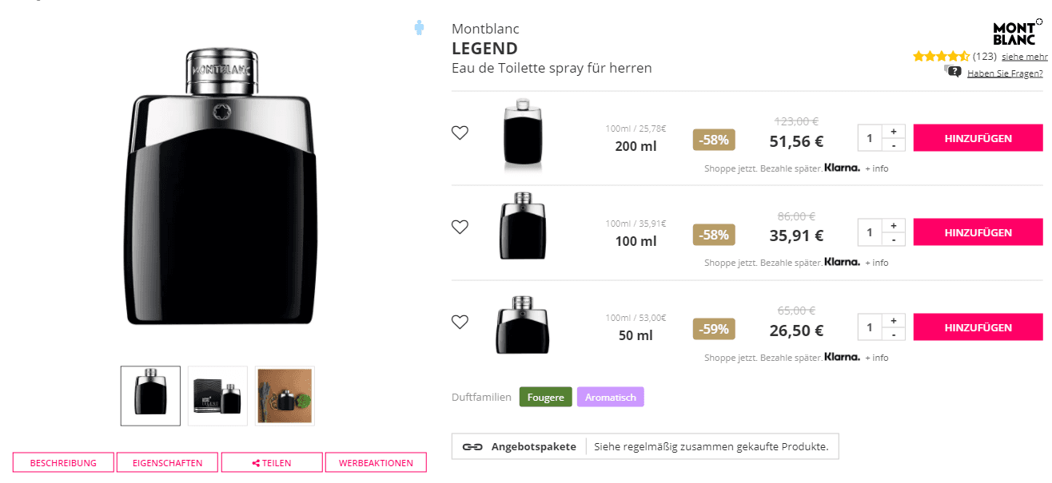The image size is (1052, 483).
Task: Click the Teilen share button
Action: pyautogui.click(x=272, y=463)
